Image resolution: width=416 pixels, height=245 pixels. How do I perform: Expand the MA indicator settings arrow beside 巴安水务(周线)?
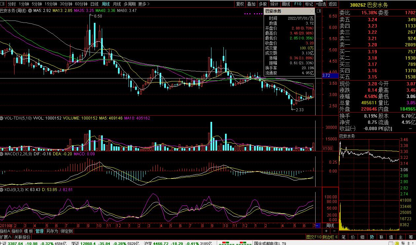click(x=30, y=11)
